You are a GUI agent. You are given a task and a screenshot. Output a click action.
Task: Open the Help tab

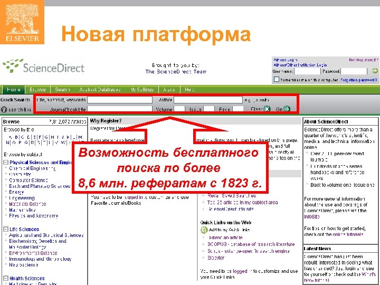(x=189, y=89)
